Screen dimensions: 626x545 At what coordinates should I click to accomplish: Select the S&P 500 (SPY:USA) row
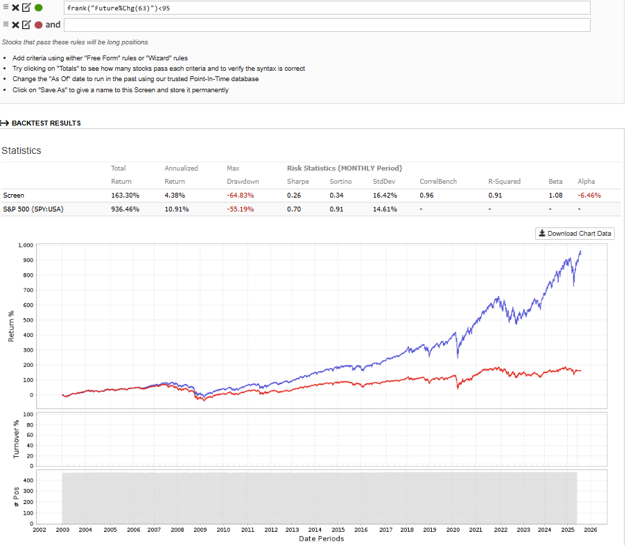(33, 209)
